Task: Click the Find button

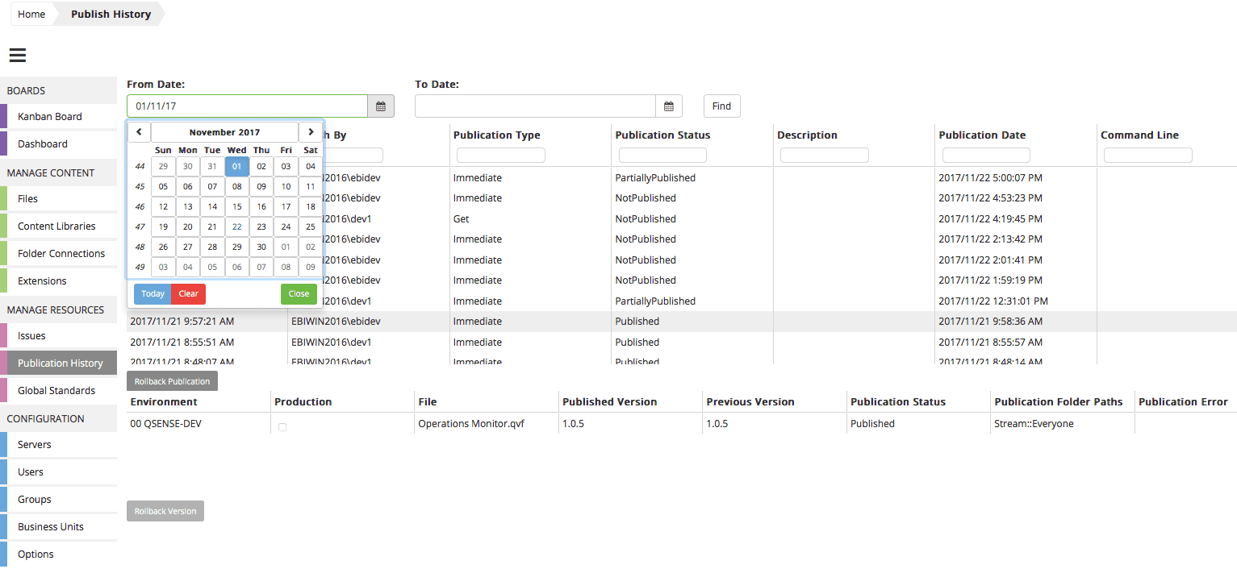Action: click(721, 106)
